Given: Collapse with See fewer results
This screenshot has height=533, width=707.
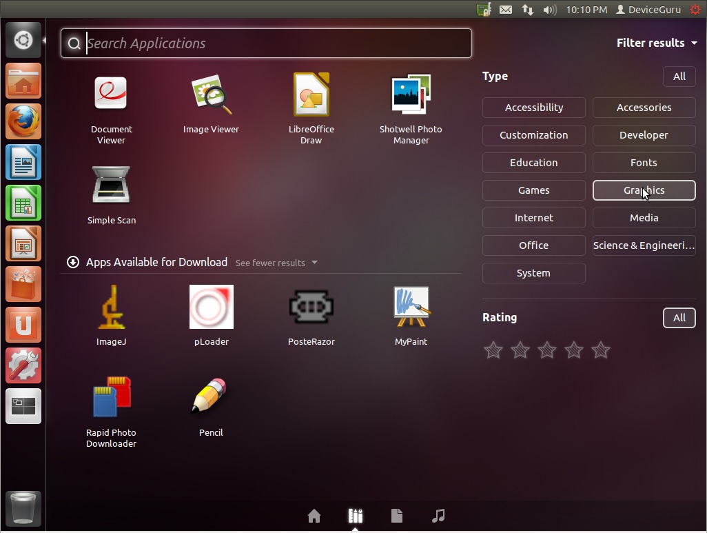Looking at the screenshot, I should coord(276,263).
